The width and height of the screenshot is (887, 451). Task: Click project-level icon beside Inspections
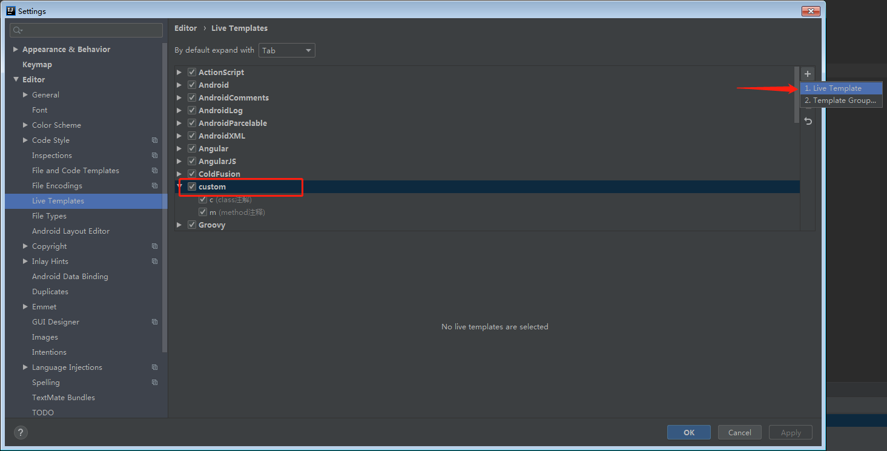154,155
